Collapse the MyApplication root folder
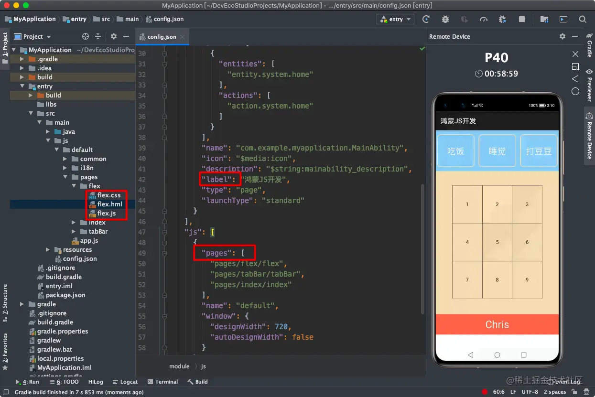 tap(14, 50)
